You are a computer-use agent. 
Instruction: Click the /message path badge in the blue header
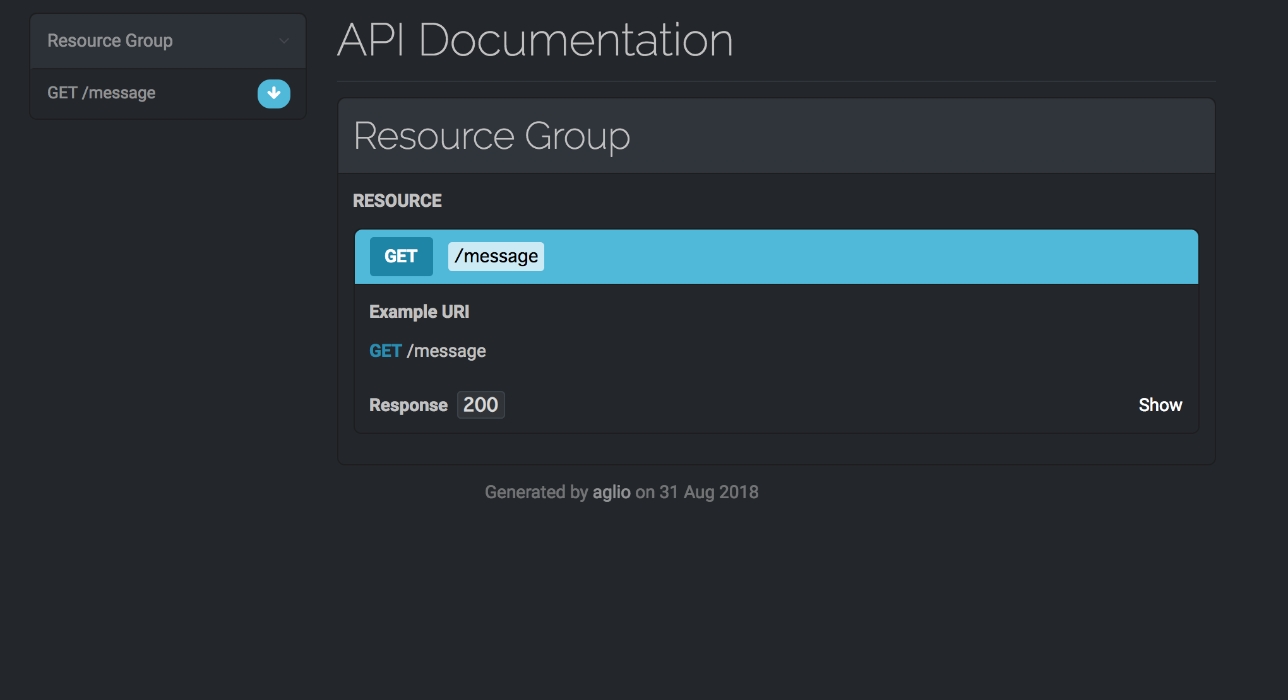pyautogui.click(x=496, y=256)
